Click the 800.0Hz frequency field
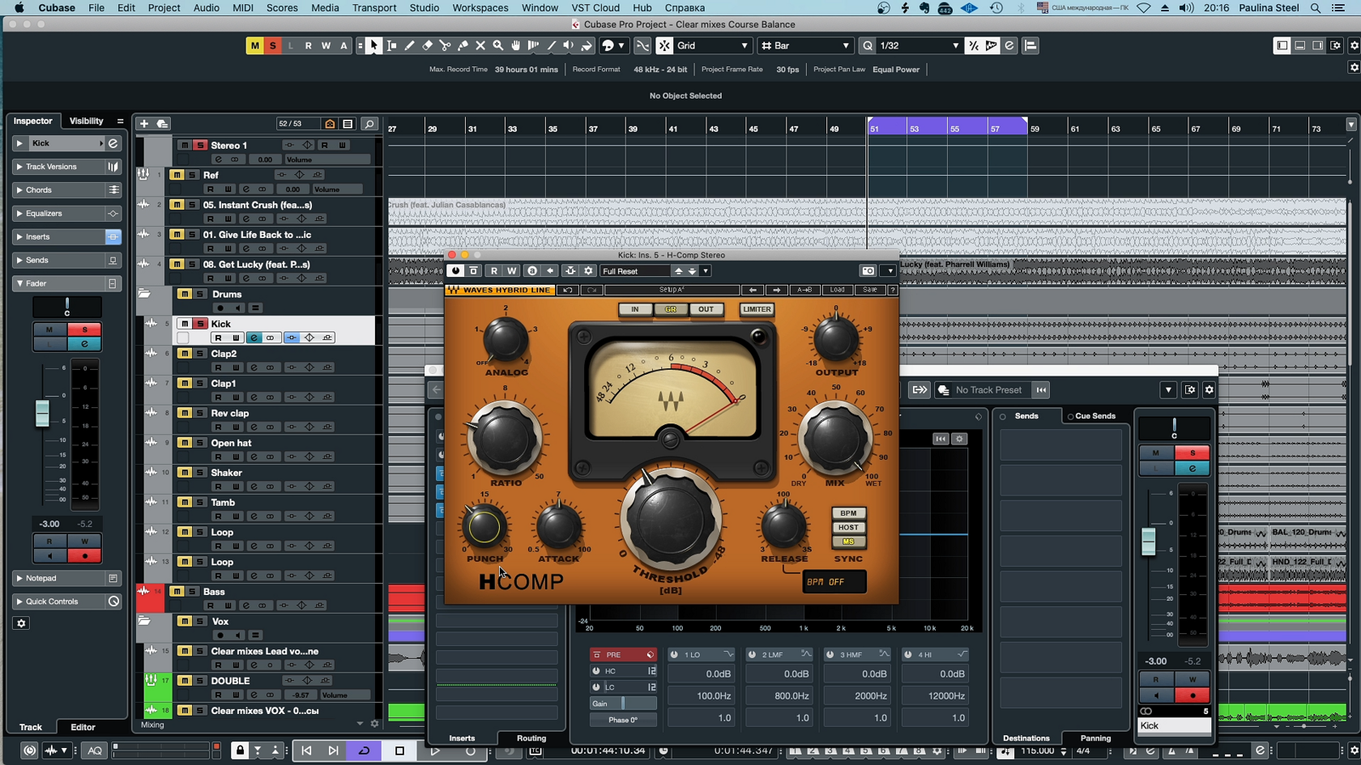 coord(779,696)
